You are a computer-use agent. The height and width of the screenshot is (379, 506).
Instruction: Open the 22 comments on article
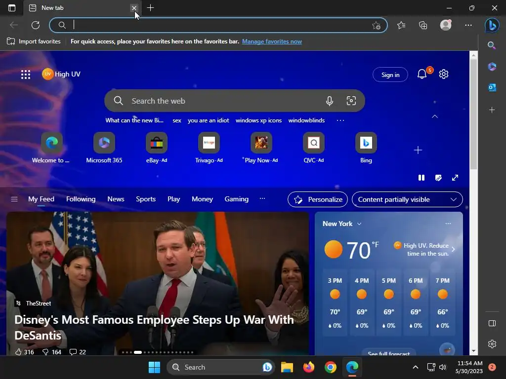[78, 352]
